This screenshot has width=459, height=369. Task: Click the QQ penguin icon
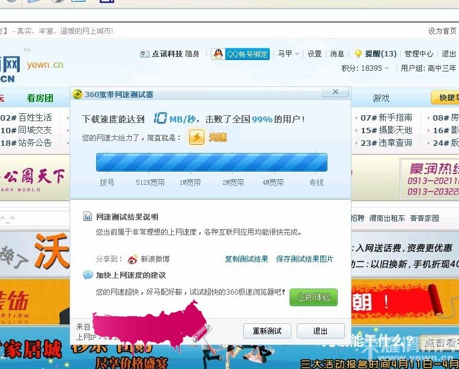click(x=217, y=54)
